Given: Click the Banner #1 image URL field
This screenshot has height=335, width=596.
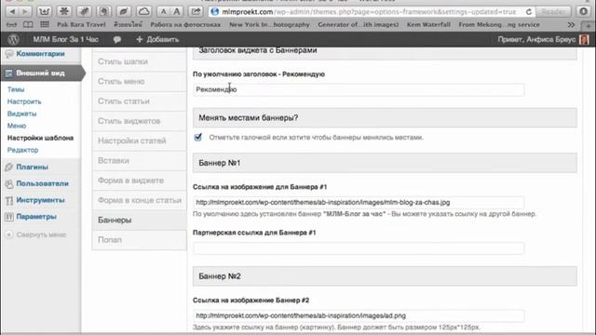Looking at the screenshot, I should coord(359,203).
